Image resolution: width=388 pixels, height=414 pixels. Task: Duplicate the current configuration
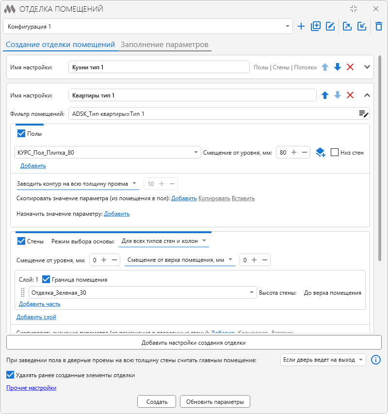point(316,26)
